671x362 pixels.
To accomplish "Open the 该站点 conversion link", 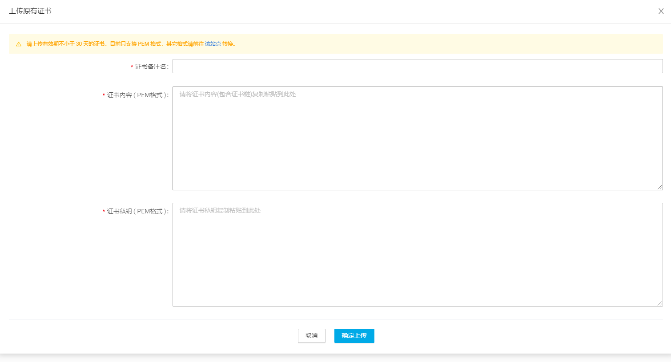I will click(213, 44).
